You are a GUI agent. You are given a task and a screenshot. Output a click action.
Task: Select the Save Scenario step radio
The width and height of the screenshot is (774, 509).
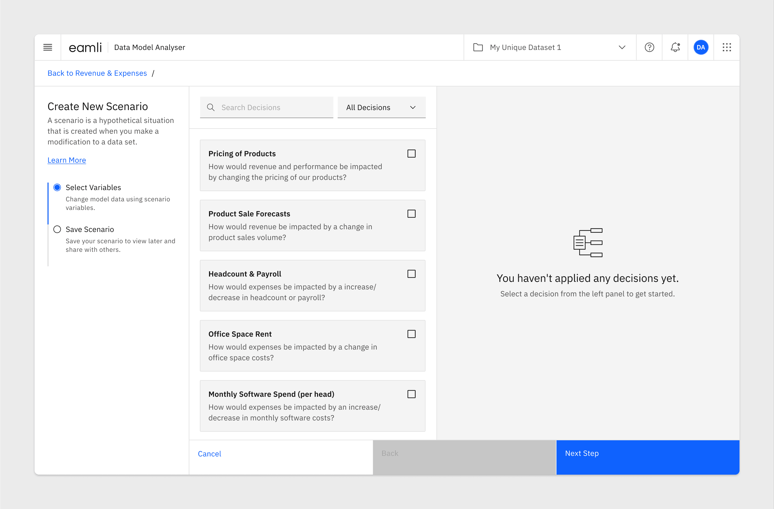pyautogui.click(x=57, y=230)
